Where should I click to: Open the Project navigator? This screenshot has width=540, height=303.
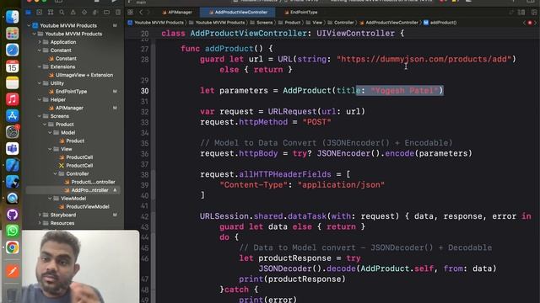[28, 13]
